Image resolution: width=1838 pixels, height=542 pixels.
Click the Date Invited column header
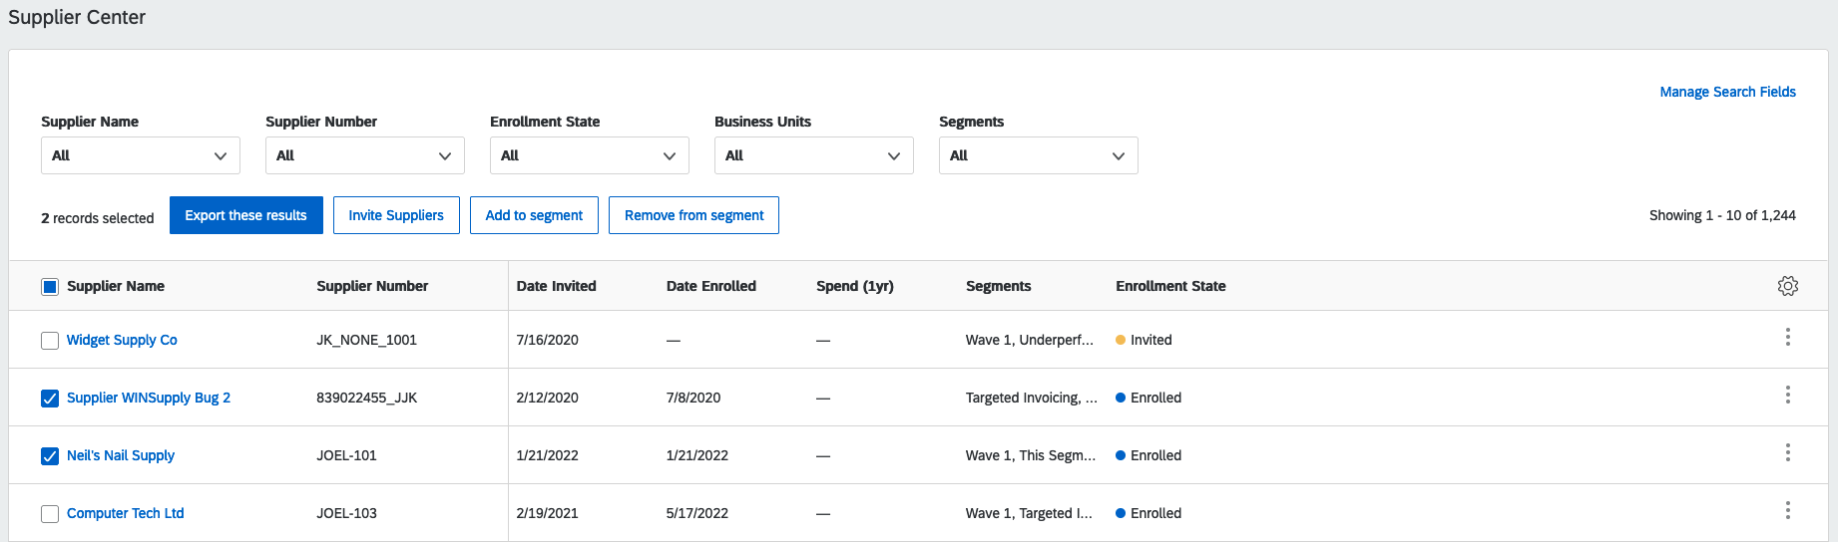[556, 286]
